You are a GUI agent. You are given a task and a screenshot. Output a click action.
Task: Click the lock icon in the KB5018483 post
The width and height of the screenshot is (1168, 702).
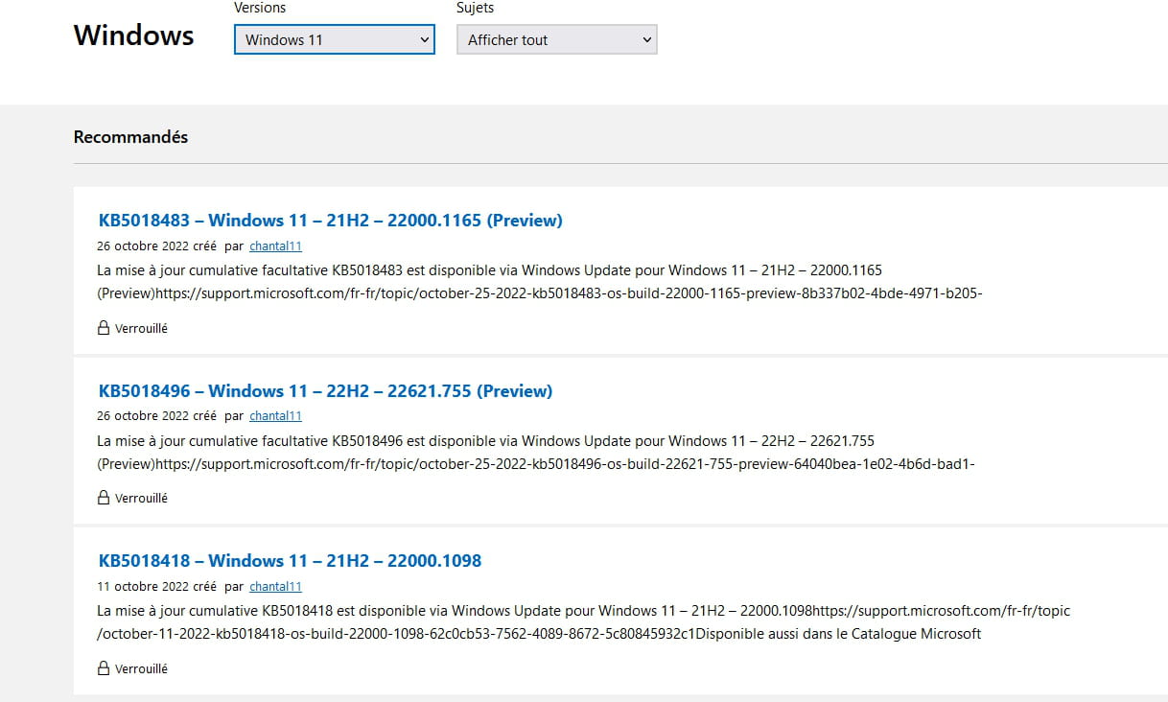point(104,328)
